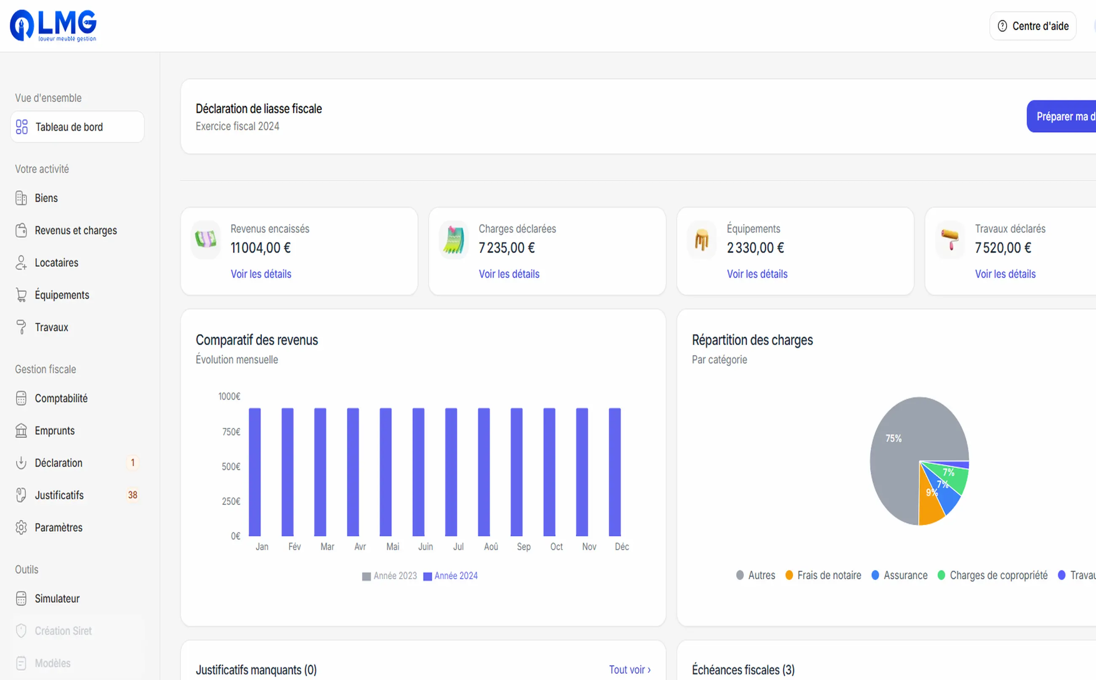Open the Comptabilité menu entry
The width and height of the screenshot is (1096, 680).
61,398
